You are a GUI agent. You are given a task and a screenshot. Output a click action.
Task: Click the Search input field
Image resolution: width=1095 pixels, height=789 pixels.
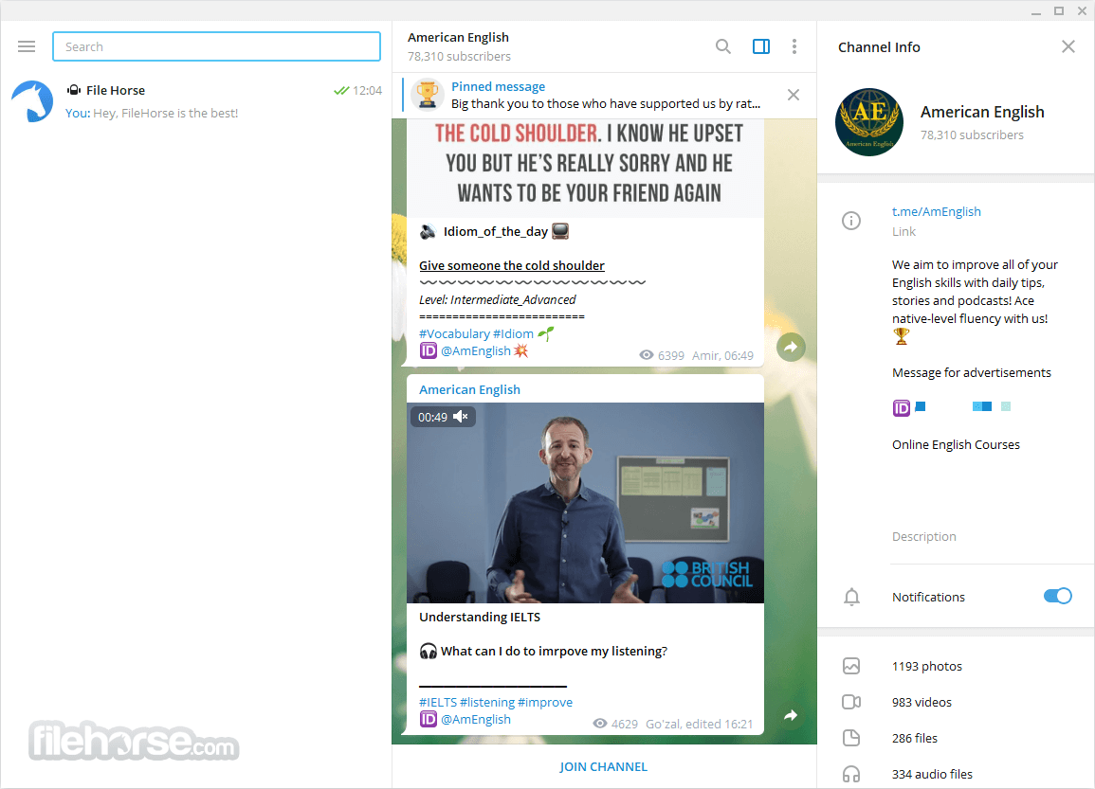point(216,46)
